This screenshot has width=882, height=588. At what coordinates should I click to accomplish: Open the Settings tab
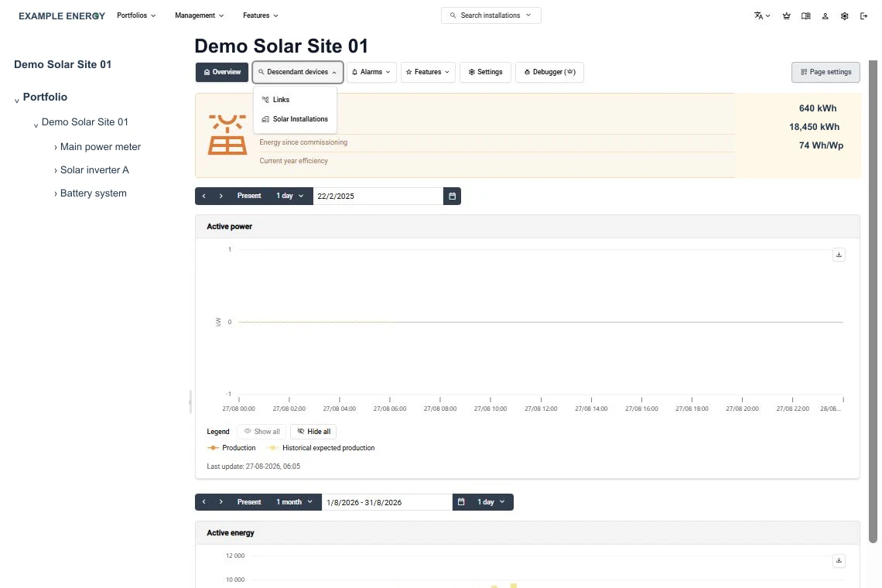pyautogui.click(x=485, y=72)
